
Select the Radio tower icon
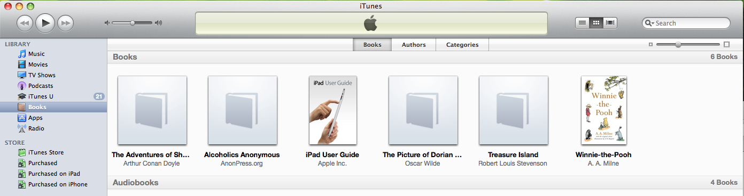click(x=22, y=128)
